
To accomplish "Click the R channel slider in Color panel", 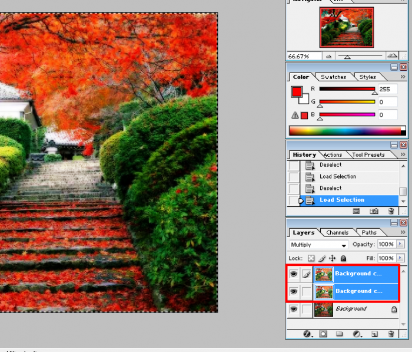I will pos(347,89).
